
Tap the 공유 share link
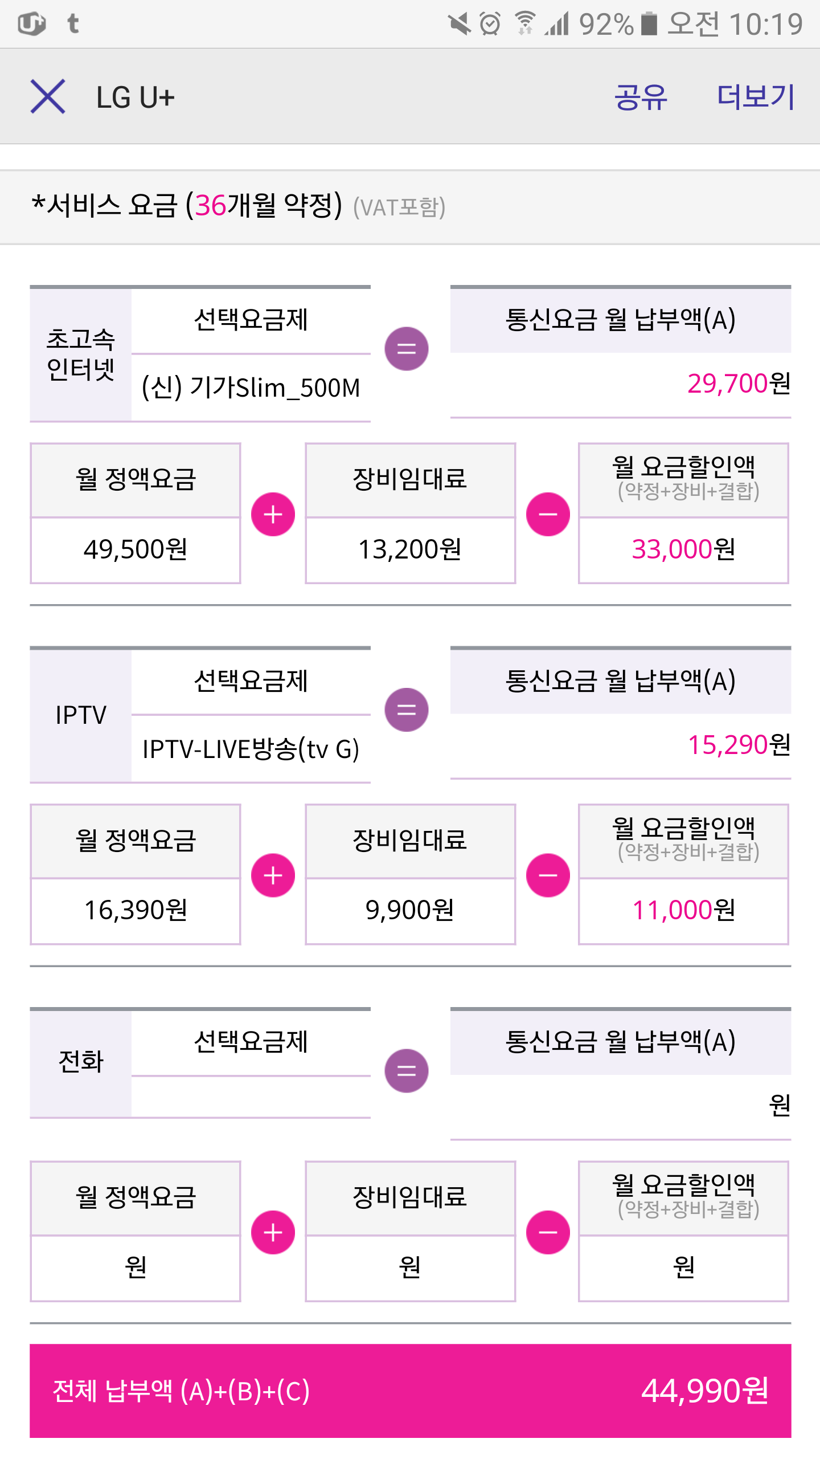[x=640, y=96]
